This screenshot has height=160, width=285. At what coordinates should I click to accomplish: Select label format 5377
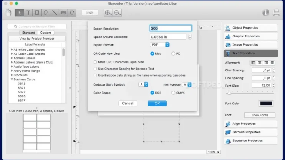(x=22, y=100)
